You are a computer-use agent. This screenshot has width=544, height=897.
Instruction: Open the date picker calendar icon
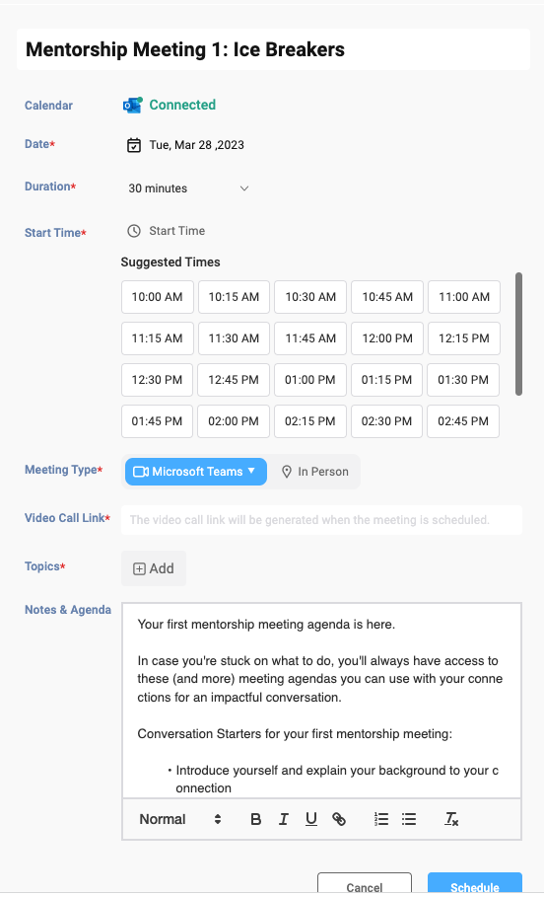point(134,145)
